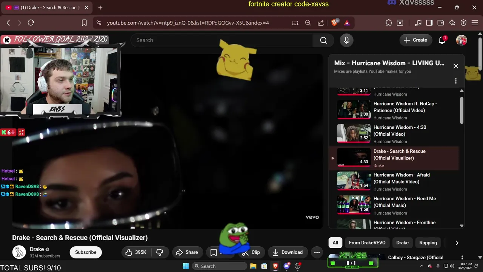Screen dimensions: 483x272
Task: Open the OBS icon in the taskbar
Action: [x=298, y=266]
